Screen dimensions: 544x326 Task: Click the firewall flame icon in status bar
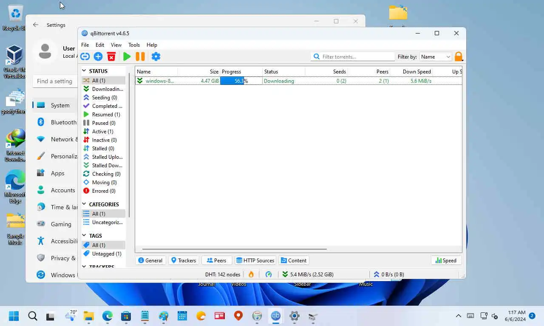pyautogui.click(x=251, y=274)
